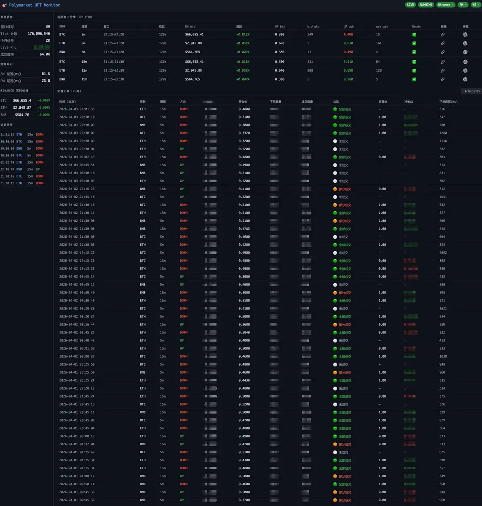Click the ask qty column header
Viewport: 482px width, 506px height.
tap(382, 27)
